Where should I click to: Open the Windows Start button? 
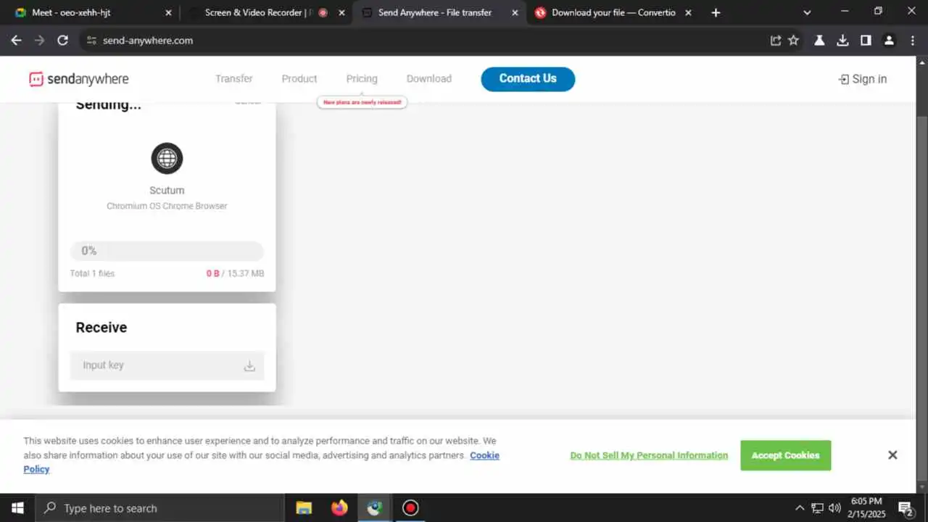[17, 508]
